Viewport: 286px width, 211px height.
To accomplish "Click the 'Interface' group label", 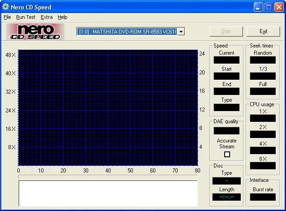I will point(259,180).
